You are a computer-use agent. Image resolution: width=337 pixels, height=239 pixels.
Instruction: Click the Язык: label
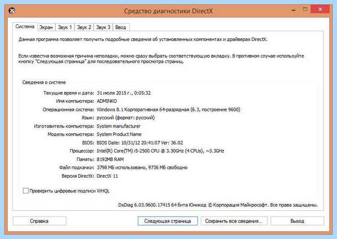(88, 118)
